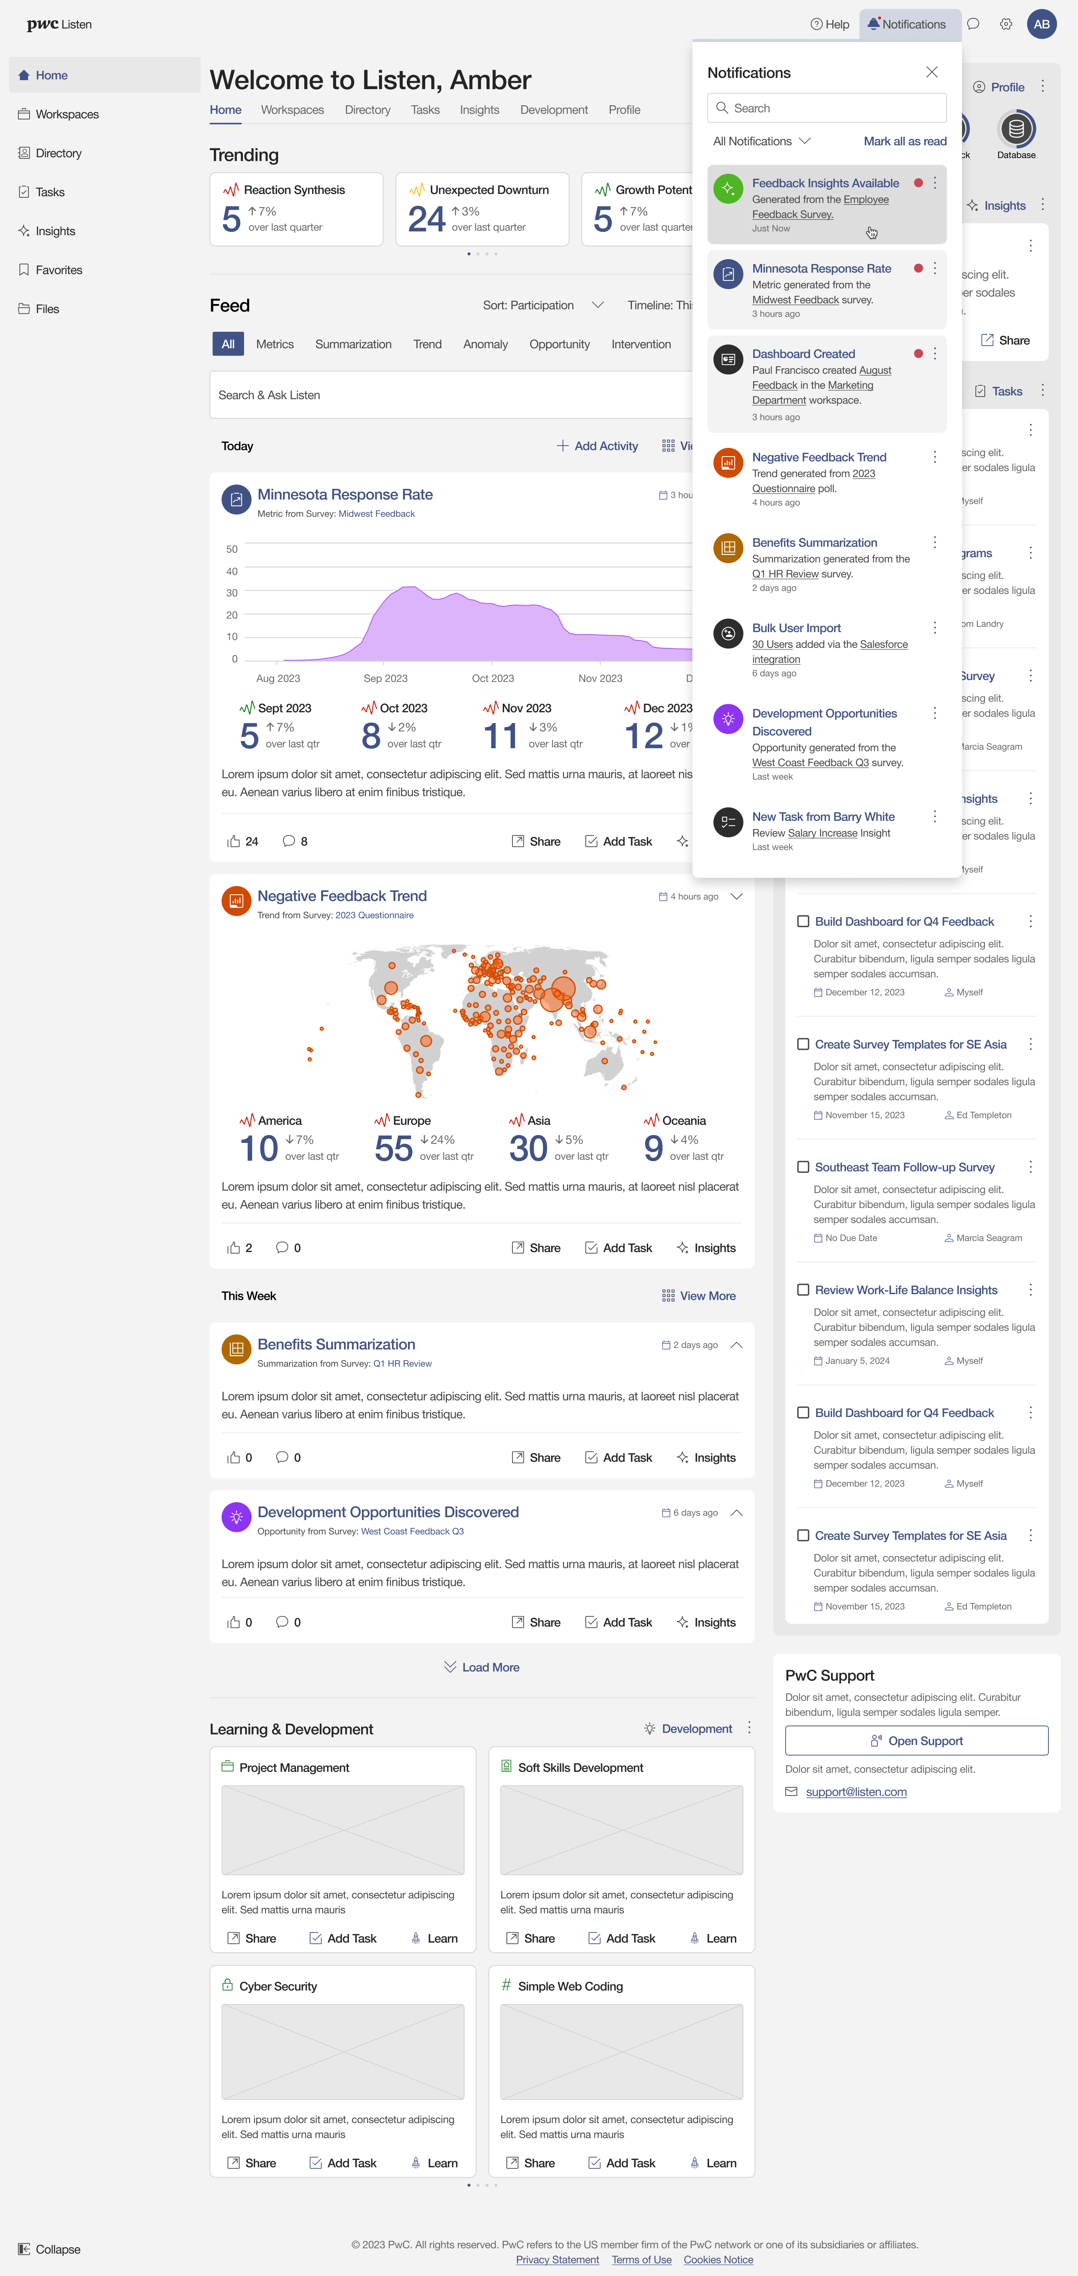Like the Minnesota Response Rate post
1078x2276 pixels.
[234, 841]
